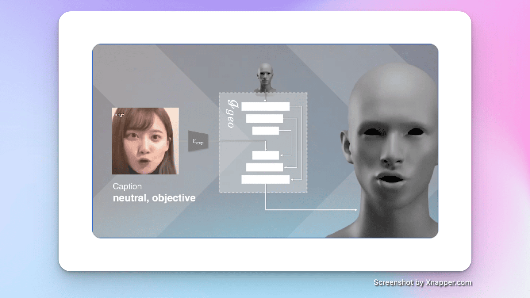Open the 'Screenshot by Xnapper.com' watermark link

tap(422, 282)
